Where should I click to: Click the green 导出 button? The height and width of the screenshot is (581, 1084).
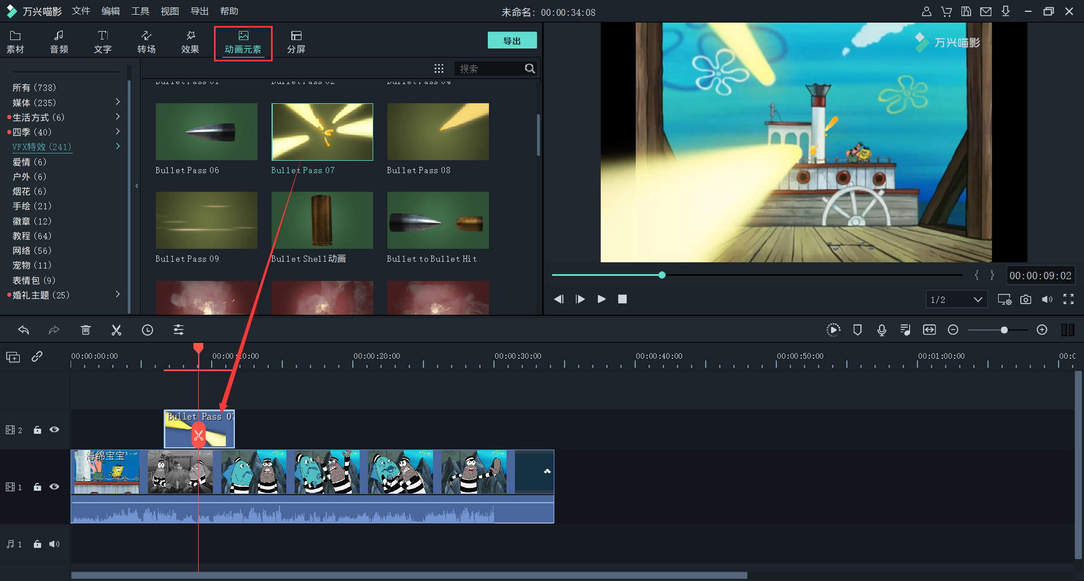click(512, 41)
